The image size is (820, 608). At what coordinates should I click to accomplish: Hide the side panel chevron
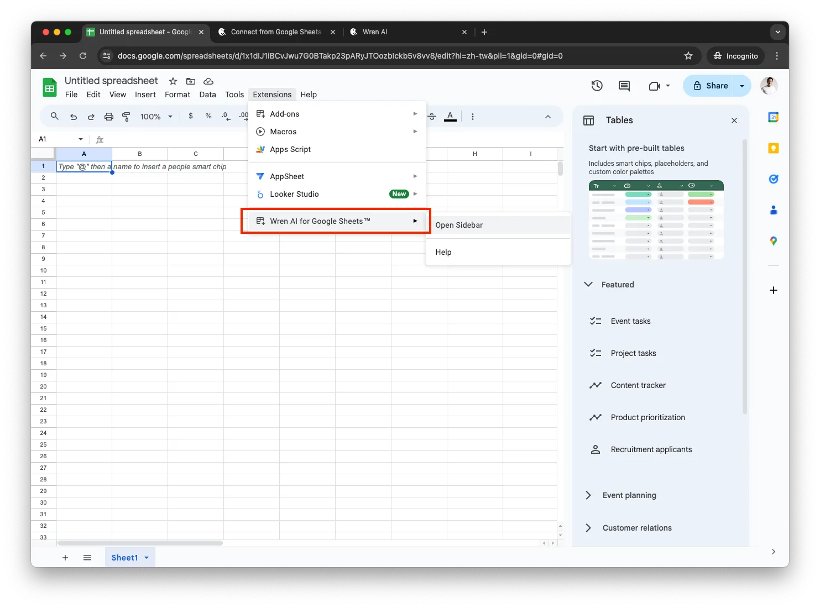[774, 552]
